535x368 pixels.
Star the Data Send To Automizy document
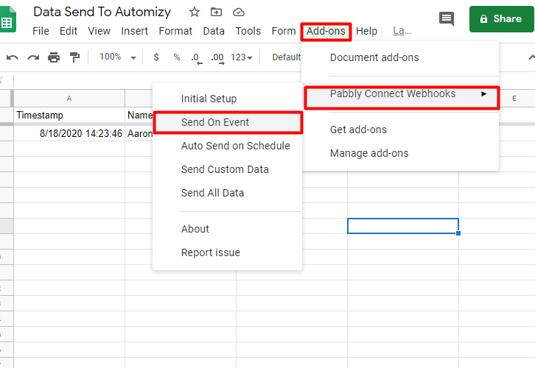click(194, 13)
